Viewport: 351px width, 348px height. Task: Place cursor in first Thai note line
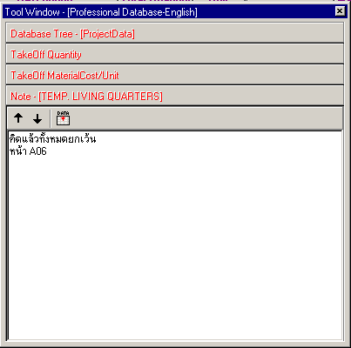(x=52, y=139)
